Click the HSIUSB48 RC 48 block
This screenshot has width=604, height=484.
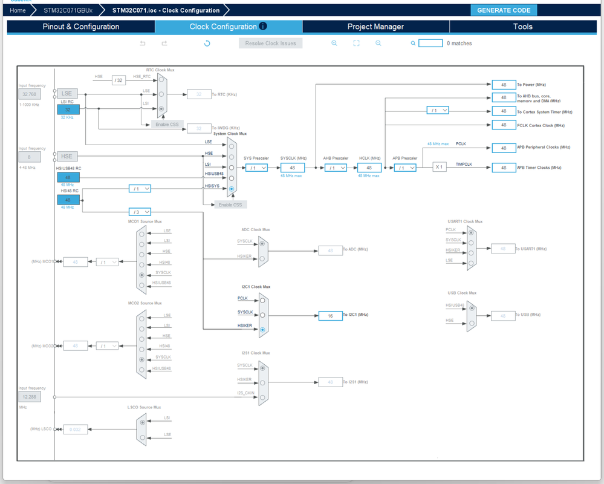pos(68,177)
